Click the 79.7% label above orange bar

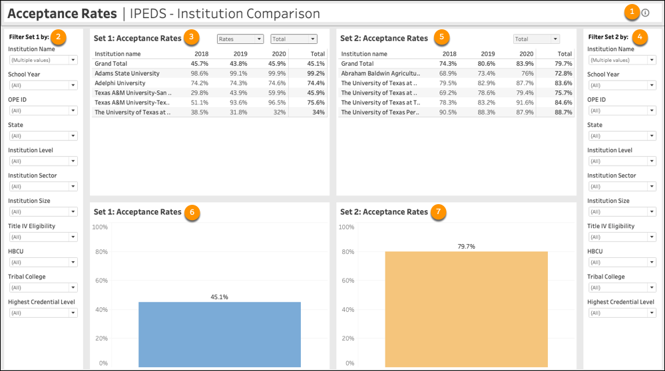coord(467,246)
